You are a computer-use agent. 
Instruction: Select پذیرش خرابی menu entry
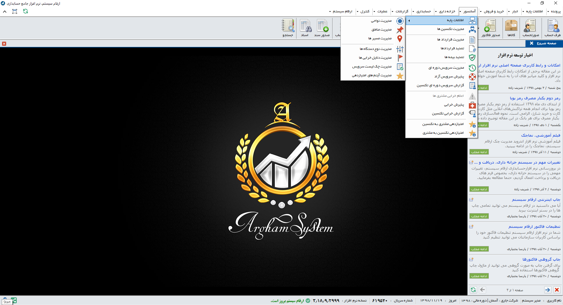[x=441, y=105]
